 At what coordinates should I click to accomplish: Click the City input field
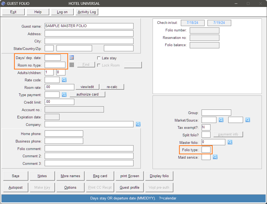(x=89, y=41)
